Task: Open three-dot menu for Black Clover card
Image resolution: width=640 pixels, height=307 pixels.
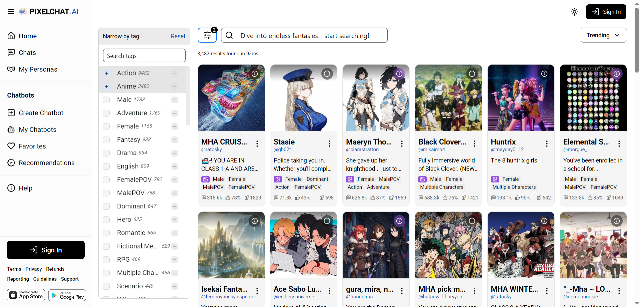Action: tap(474, 144)
